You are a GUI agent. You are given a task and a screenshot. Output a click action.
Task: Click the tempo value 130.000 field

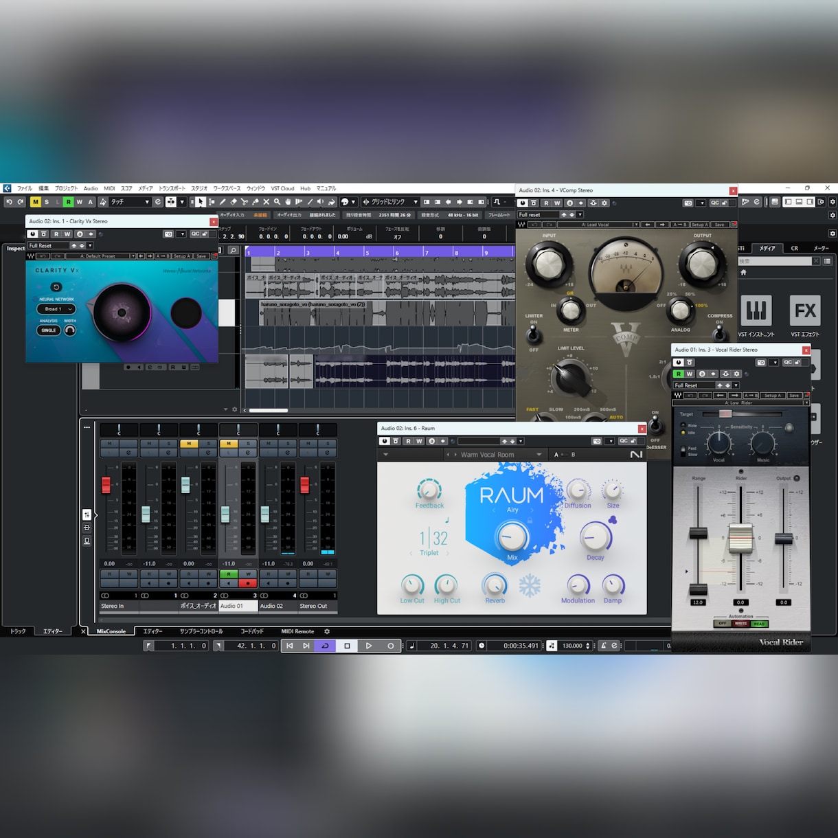[x=572, y=646]
